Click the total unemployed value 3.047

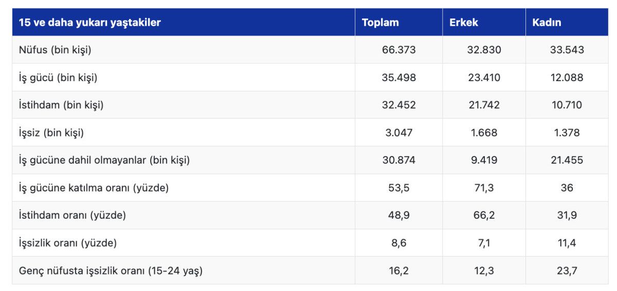pos(398,133)
